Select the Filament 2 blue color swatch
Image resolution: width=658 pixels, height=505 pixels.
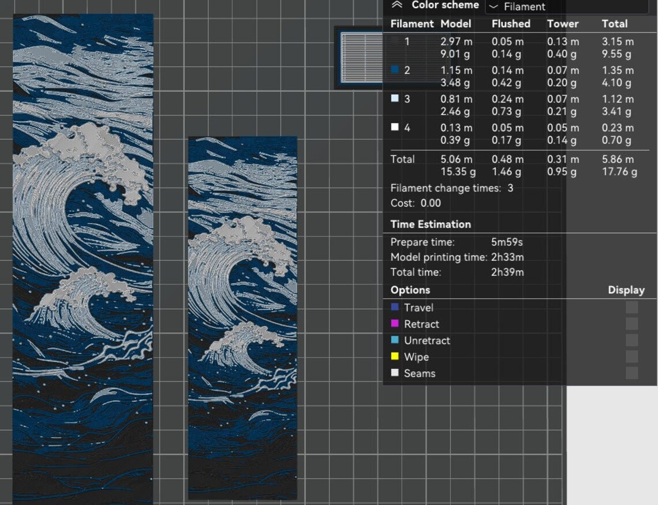[x=396, y=70]
